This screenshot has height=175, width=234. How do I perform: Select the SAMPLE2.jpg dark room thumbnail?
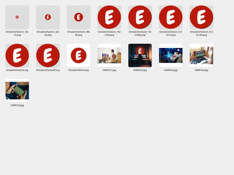(140, 55)
